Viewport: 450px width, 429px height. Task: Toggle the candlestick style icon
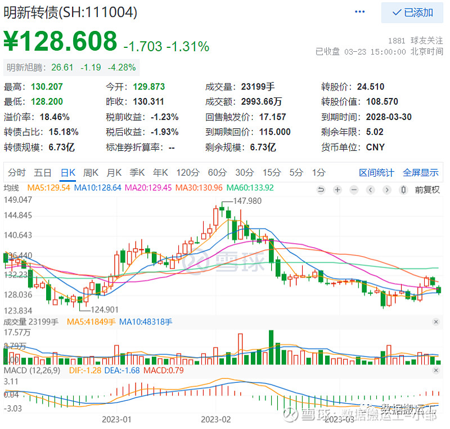pyautogui.click(x=403, y=190)
